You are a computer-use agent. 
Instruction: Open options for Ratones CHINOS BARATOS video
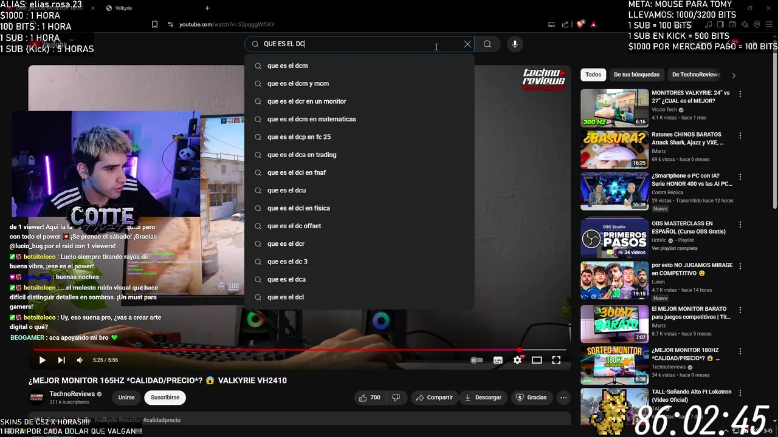740,135
